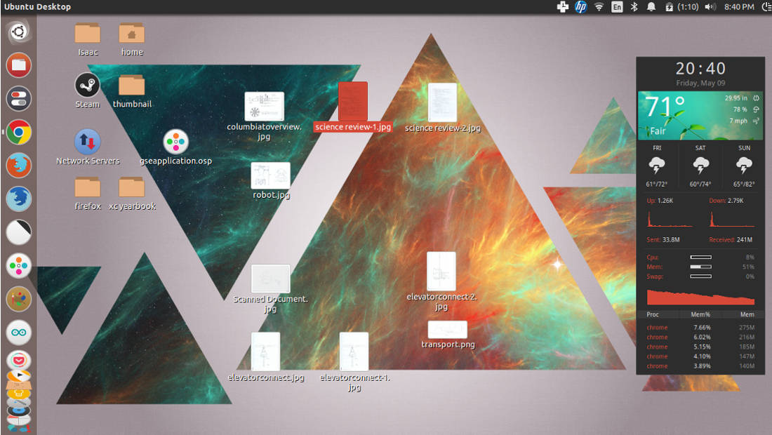Expand the battery indicator menu
The width and height of the screenshot is (772, 435).
click(680, 7)
